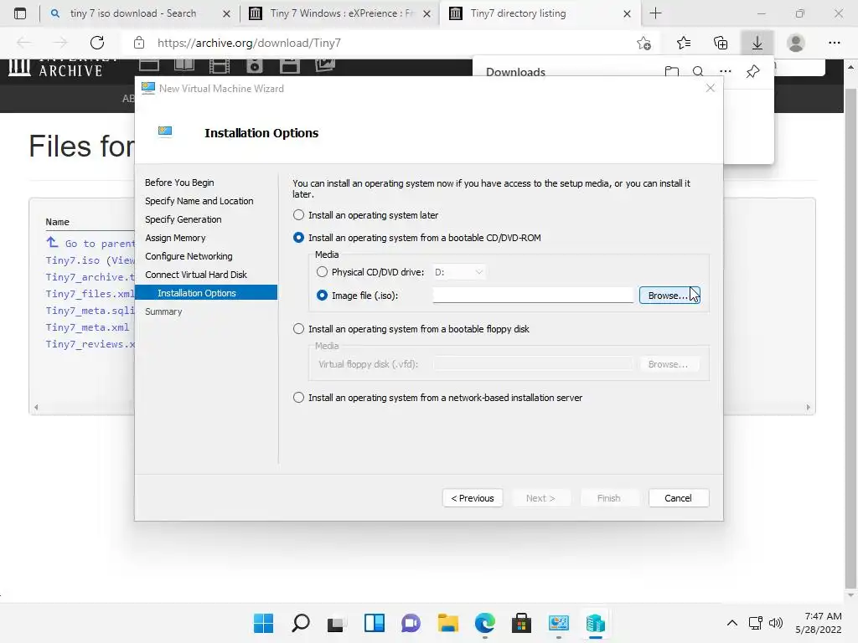This screenshot has width=858, height=643.
Task: Open Widgets from taskbar
Action: pyautogui.click(x=375, y=623)
